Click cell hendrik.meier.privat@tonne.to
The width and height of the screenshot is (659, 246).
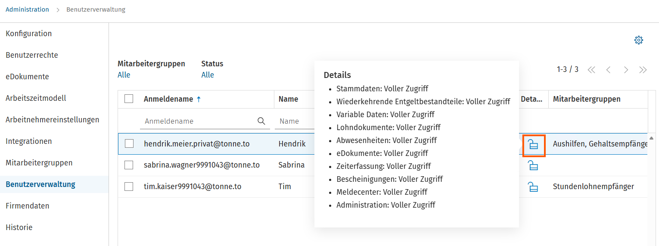pos(197,144)
